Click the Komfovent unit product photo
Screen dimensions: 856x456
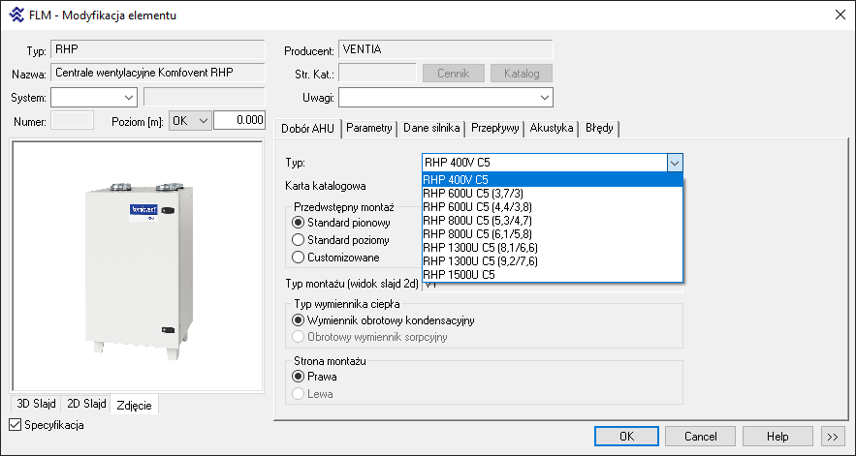click(136, 266)
